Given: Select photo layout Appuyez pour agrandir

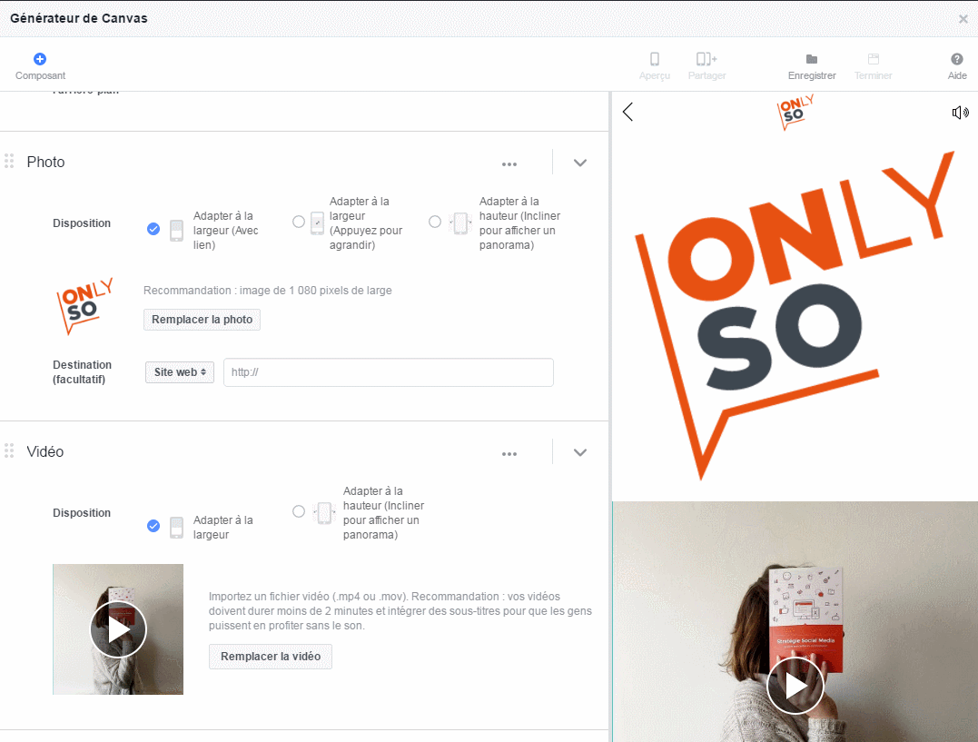Looking at the screenshot, I should (299, 222).
